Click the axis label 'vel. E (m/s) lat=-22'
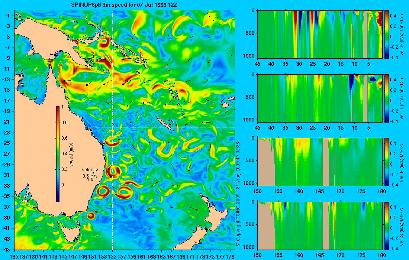Viewport: 409px width, 260px height. pos(402,162)
